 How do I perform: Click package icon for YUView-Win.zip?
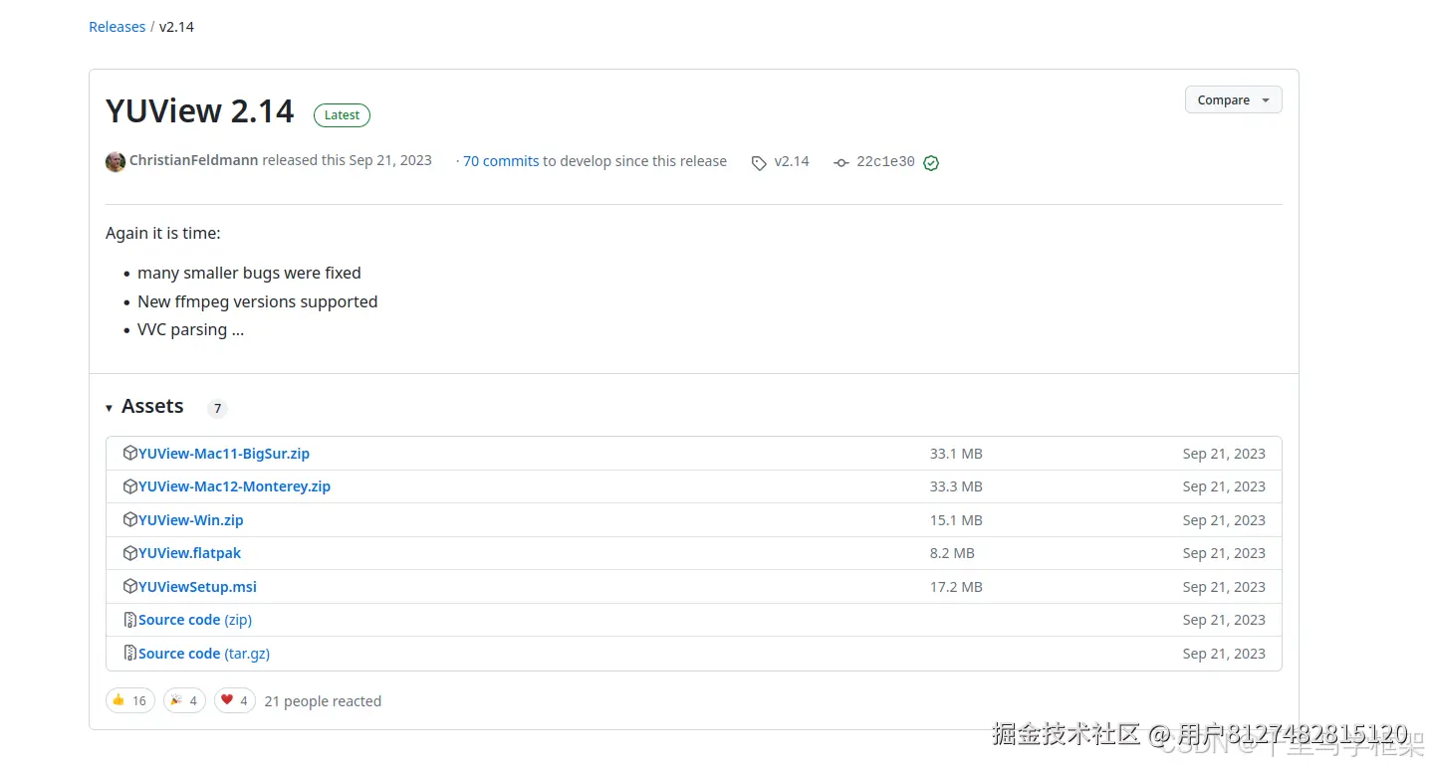tap(129, 520)
